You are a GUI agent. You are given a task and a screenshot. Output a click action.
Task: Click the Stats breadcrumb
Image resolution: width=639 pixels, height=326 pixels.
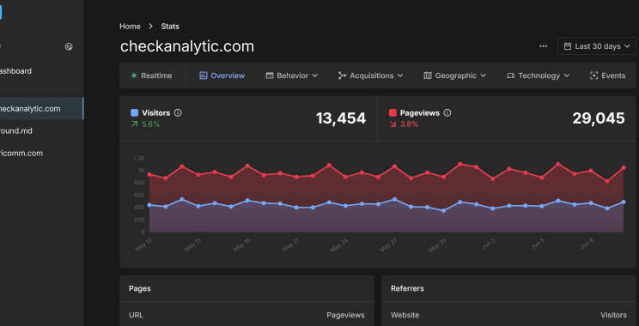[170, 27]
